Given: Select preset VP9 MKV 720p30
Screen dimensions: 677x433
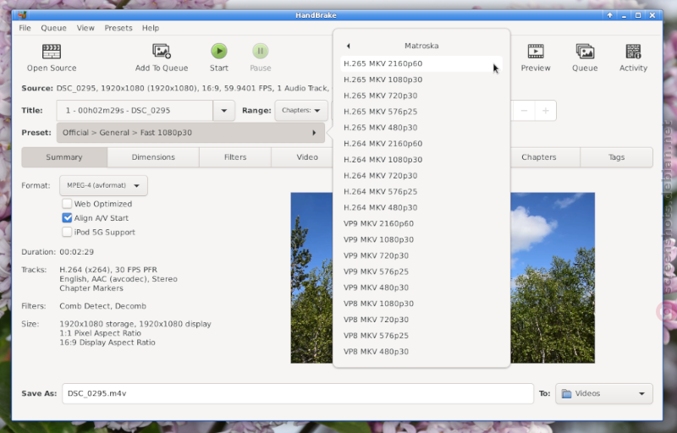Looking at the screenshot, I should (421, 255).
